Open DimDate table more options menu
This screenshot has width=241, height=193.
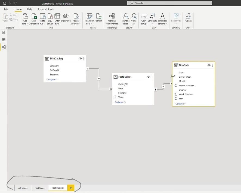(213, 65)
